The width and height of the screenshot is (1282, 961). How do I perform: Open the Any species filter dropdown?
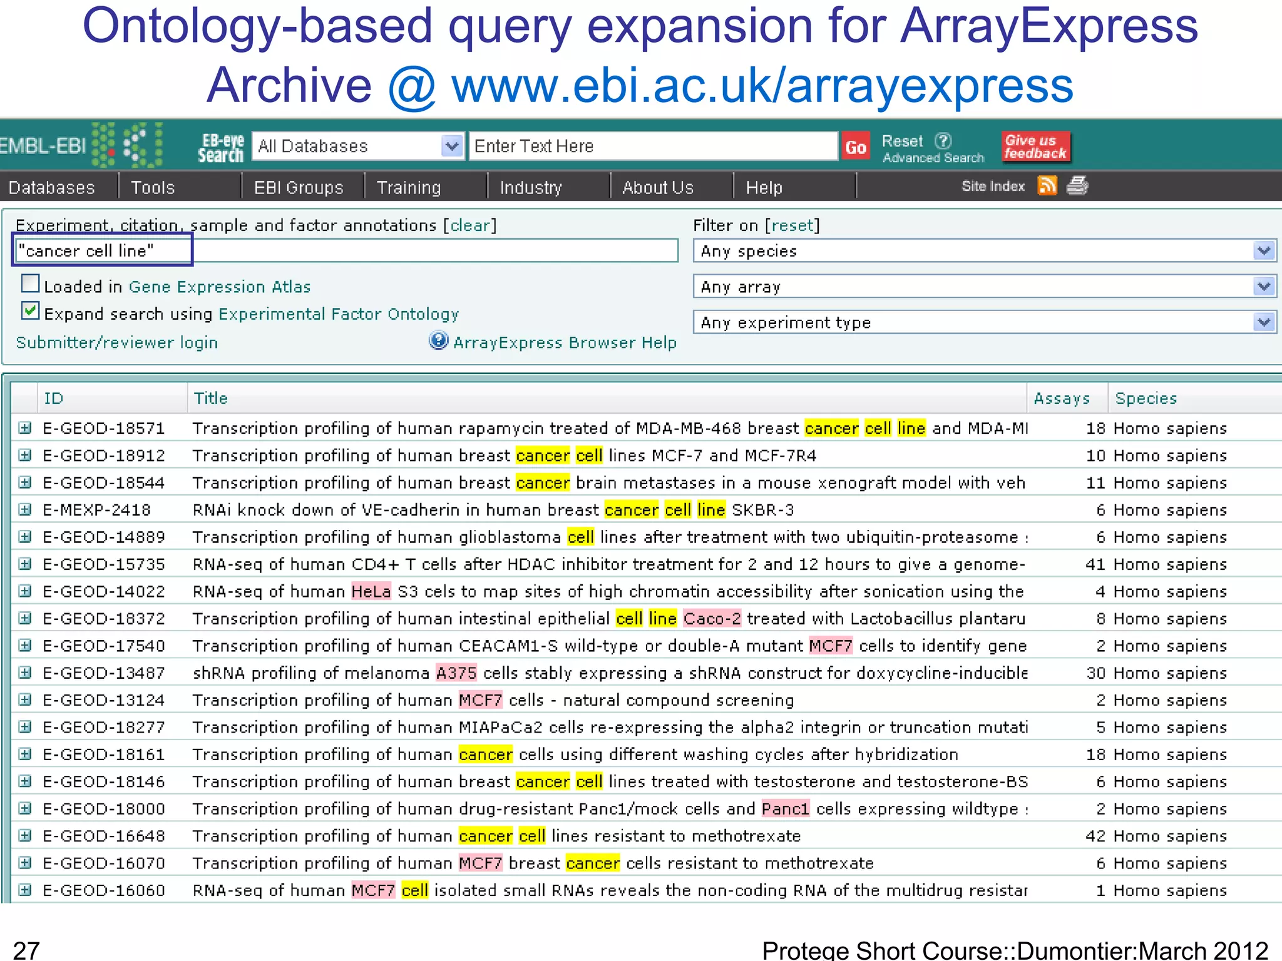(984, 252)
